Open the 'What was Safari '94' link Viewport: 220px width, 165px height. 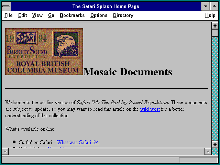(x=78, y=142)
